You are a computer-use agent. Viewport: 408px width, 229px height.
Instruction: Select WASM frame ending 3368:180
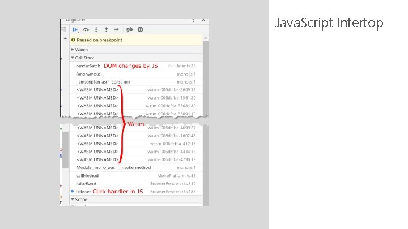pos(136,106)
